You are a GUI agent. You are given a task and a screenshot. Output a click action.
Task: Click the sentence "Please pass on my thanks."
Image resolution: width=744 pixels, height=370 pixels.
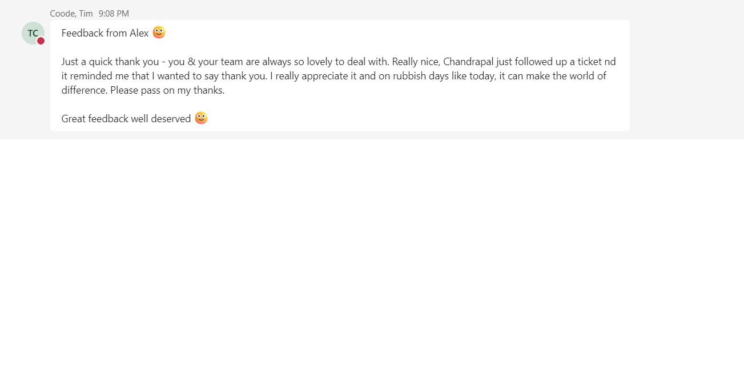pyautogui.click(x=167, y=90)
